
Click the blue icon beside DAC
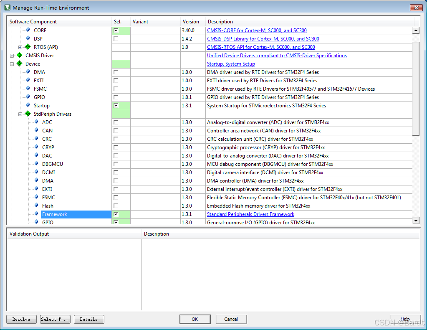(x=36, y=155)
